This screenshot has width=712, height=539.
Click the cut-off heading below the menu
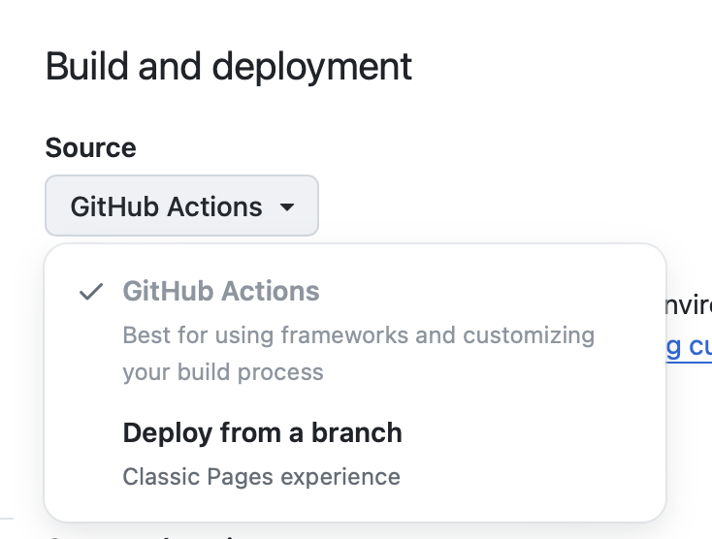pos(146,533)
